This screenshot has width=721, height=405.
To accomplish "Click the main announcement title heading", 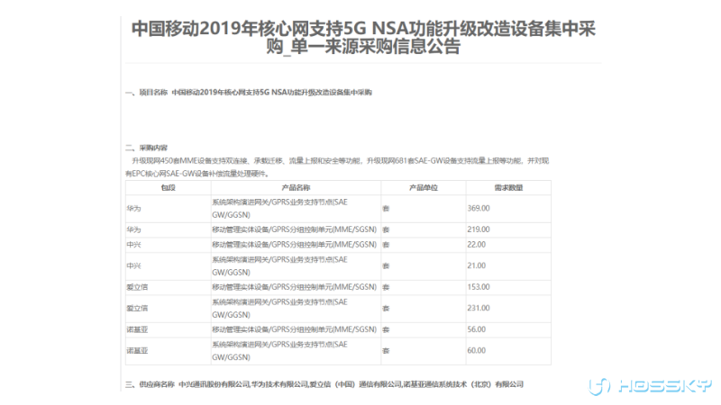I will (363, 37).
